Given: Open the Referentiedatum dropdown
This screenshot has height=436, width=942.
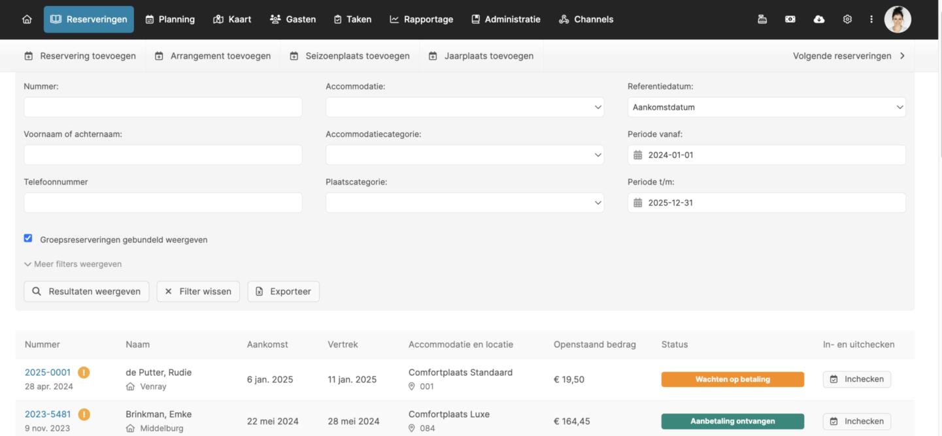Looking at the screenshot, I should (766, 107).
